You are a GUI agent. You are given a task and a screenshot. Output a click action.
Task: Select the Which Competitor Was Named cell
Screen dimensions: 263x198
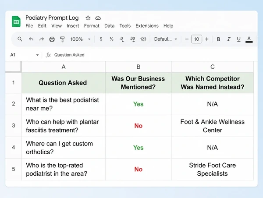[x=212, y=83]
